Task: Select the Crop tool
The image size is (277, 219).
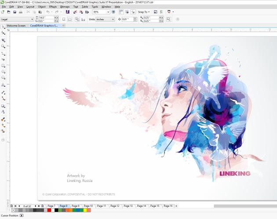Action: click(x=3, y=40)
